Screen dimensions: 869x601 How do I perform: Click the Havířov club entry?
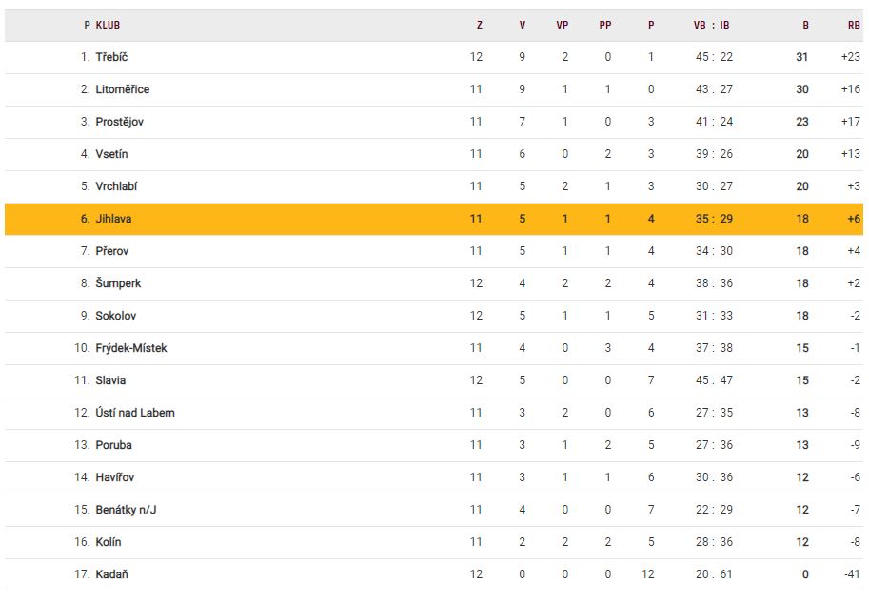coord(115,477)
